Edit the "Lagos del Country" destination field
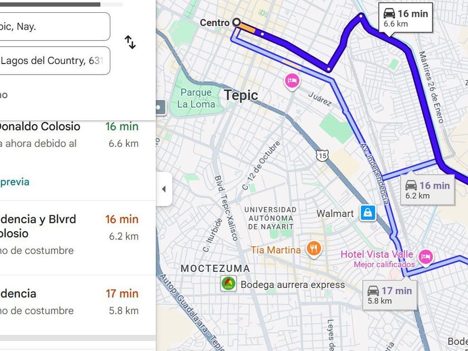Image resolution: width=468 pixels, height=351 pixels. click(55, 61)
